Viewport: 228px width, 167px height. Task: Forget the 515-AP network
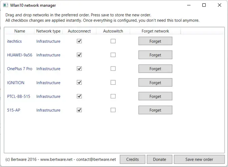coord(155,110)
